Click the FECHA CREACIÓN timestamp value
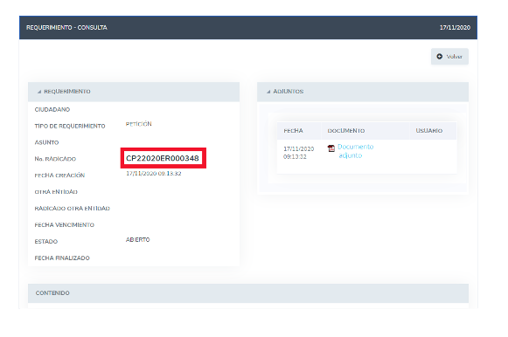 point(154,174)
